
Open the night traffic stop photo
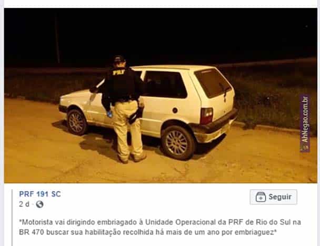point(161,95)
